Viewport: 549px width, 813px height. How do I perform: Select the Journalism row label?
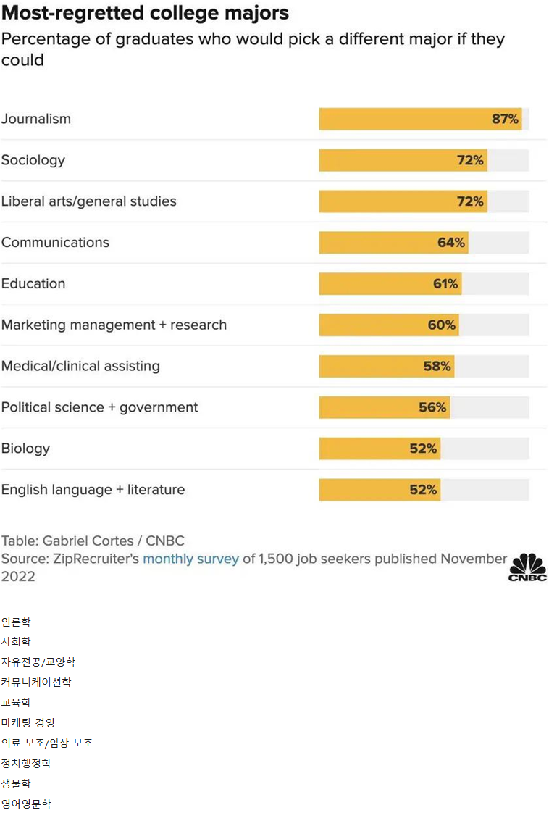pyautogui.click(x=36, y=119)
